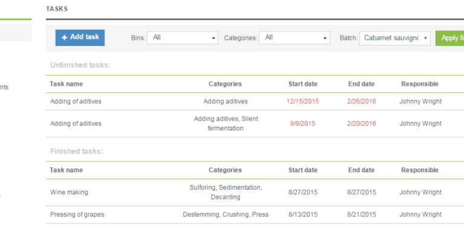
Task: Click the green Apply filter button
Action: tap(449, 38)
